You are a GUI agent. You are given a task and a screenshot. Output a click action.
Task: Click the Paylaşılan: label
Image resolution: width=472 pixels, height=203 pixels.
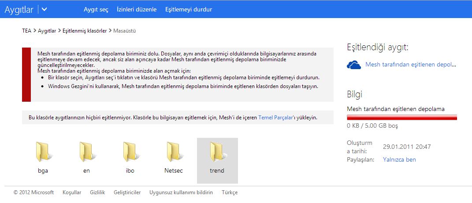(361, 159)
